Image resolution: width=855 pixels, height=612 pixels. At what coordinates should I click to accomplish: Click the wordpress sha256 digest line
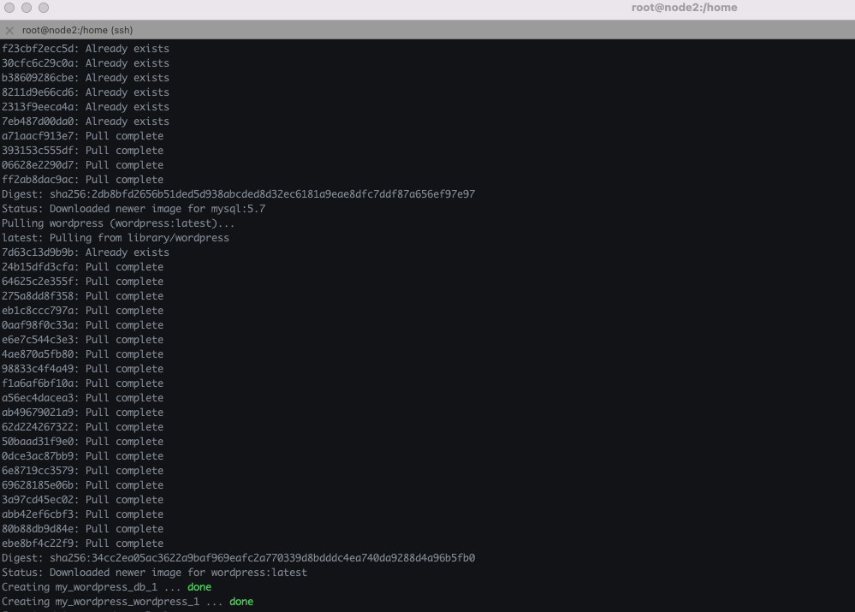[238, 558]
